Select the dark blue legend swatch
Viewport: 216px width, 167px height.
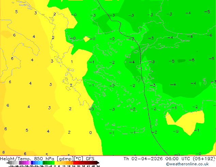pos(32,163)
